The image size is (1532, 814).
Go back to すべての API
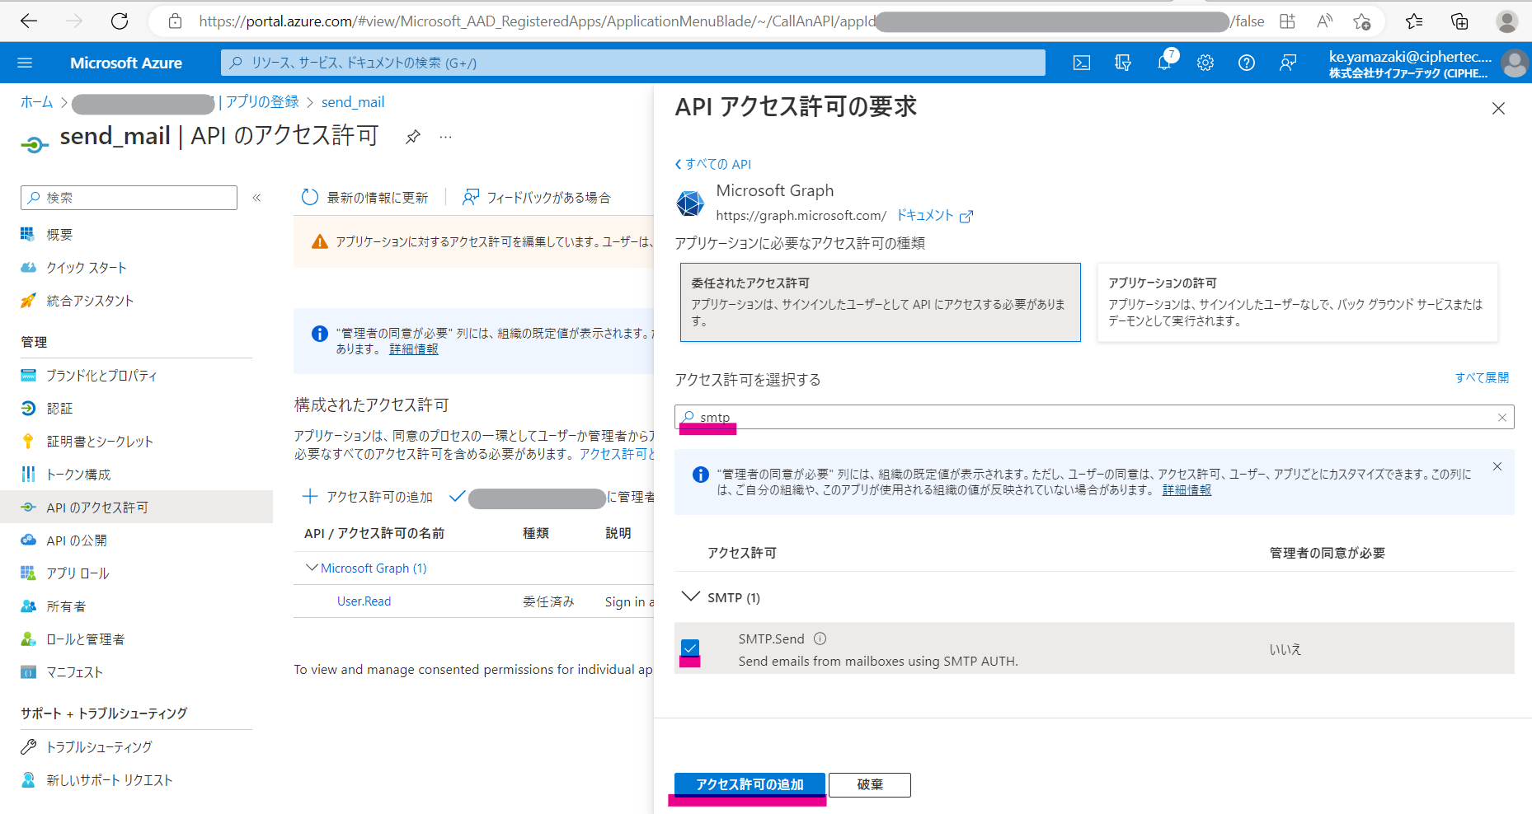(713, 164)
